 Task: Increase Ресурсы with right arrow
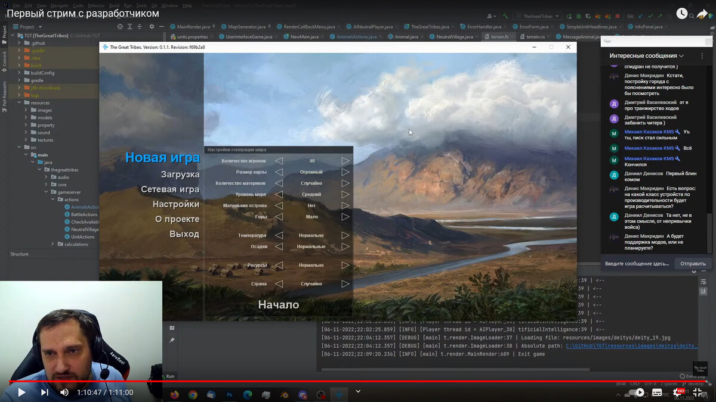(x=345, y=265)
